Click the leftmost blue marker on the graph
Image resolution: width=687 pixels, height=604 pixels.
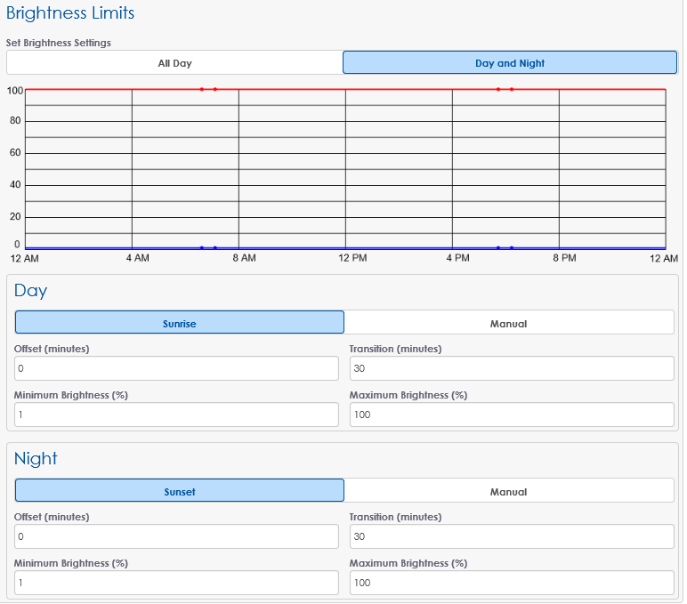202,247
